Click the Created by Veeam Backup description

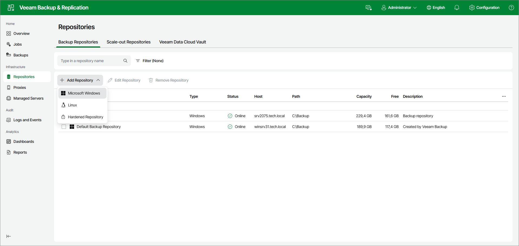pos(425,127)
